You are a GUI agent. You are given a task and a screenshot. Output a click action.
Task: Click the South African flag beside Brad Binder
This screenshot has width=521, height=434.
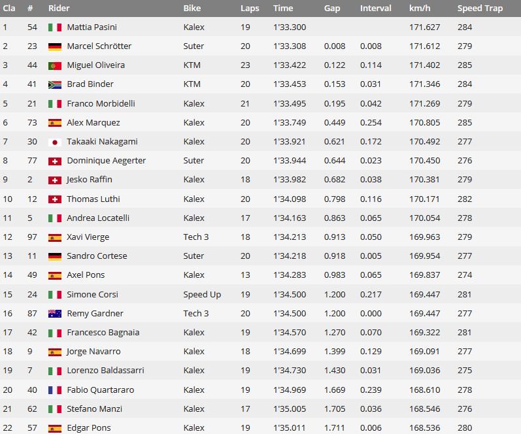tap(55, 84)
